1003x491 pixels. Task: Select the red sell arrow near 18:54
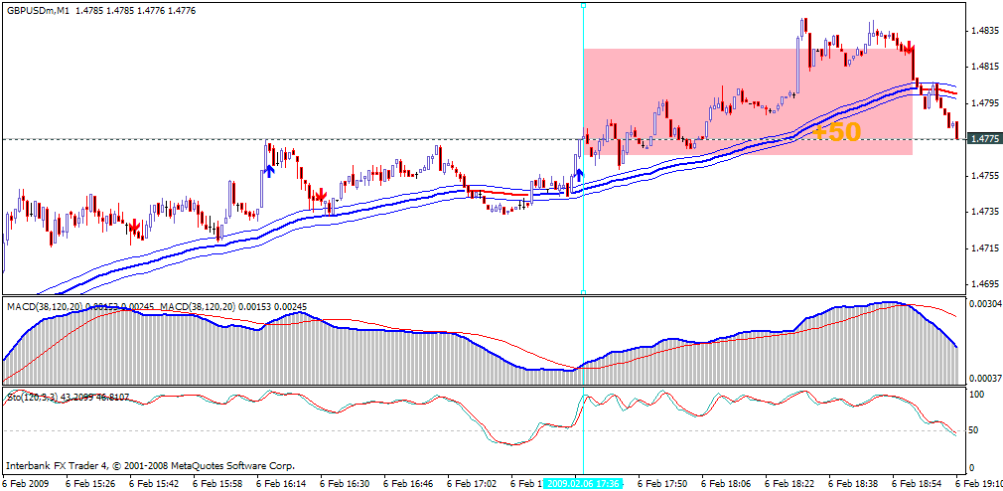click(x=909, y=49)
